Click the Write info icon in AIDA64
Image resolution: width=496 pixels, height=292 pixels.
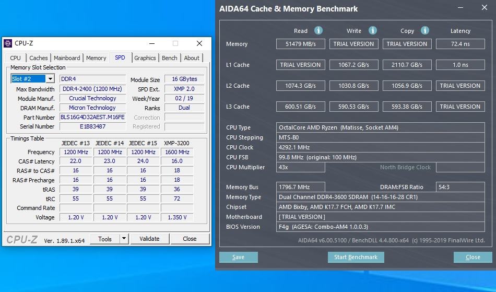(x=373, y=30)
